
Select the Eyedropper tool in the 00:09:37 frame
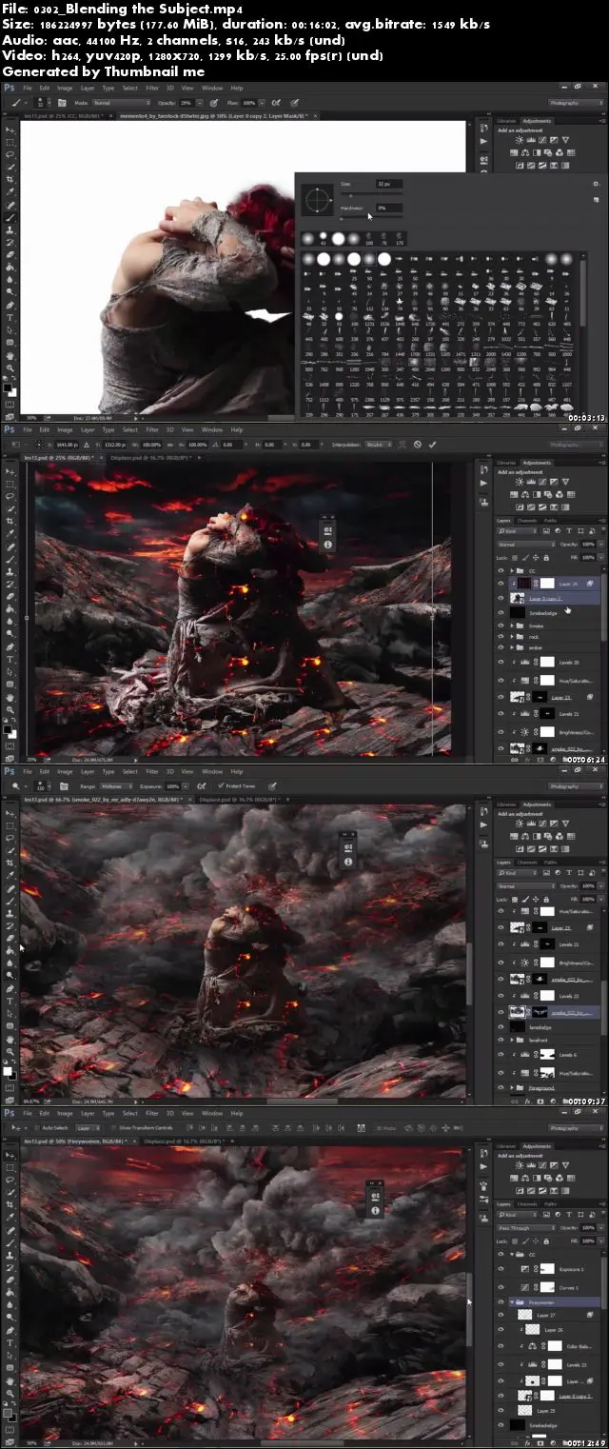coord(10,875)
